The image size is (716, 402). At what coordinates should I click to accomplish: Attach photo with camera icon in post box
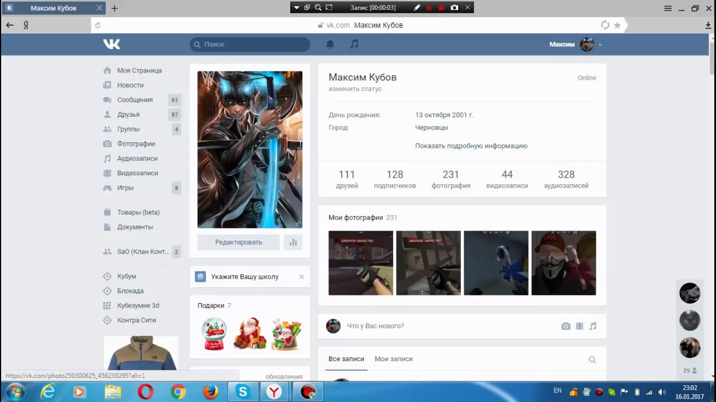pos(566,326)
